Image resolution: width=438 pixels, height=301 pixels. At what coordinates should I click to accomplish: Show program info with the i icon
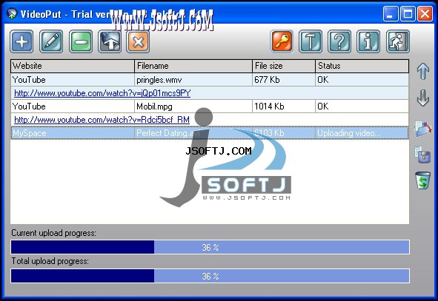368,42
